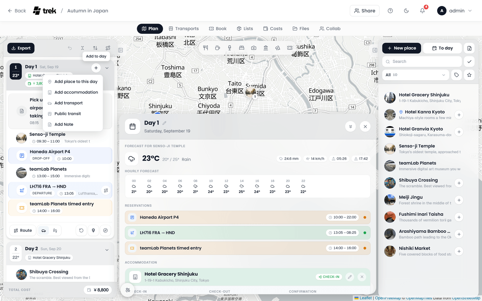Filter map by hotels bed icon
Image resolution: width=482 pixels, height=301 pixels.
[242, 48]
